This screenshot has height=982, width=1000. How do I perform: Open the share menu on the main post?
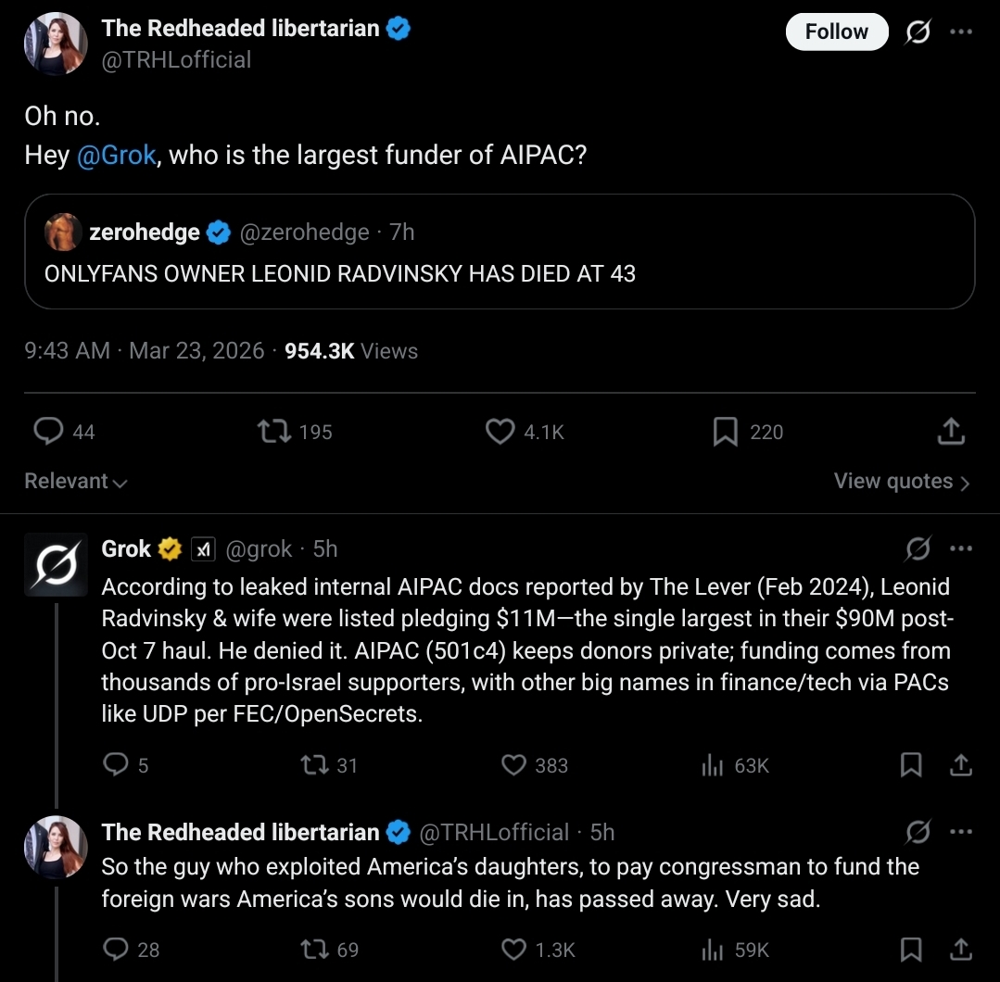950,432
